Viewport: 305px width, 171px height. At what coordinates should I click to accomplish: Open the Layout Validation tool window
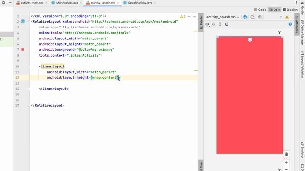coord(303,65)
